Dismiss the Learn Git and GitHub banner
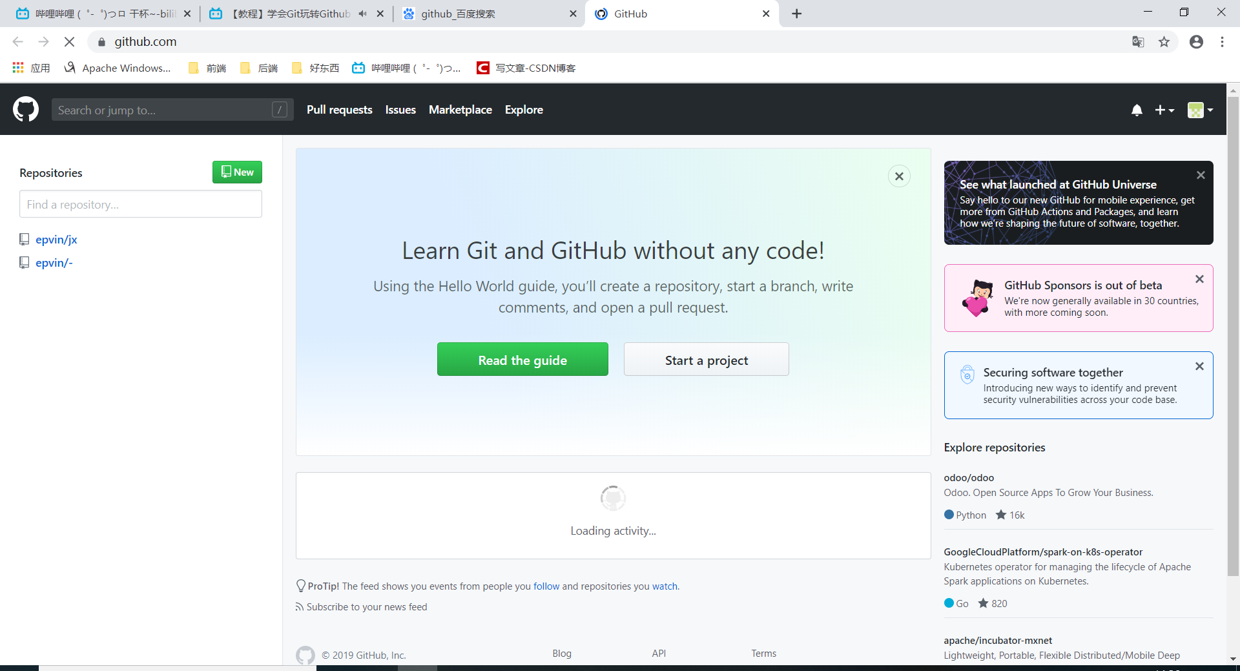Image resolution: width=1240 pixels, height=671 pixels. [899, 176]
